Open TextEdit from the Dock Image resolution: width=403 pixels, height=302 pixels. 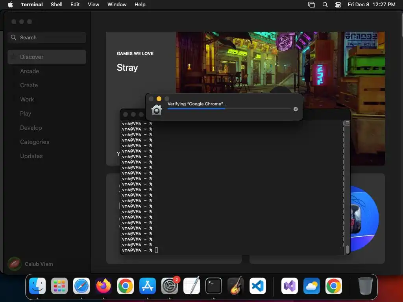pyautogui.click(x=192, y=286)
